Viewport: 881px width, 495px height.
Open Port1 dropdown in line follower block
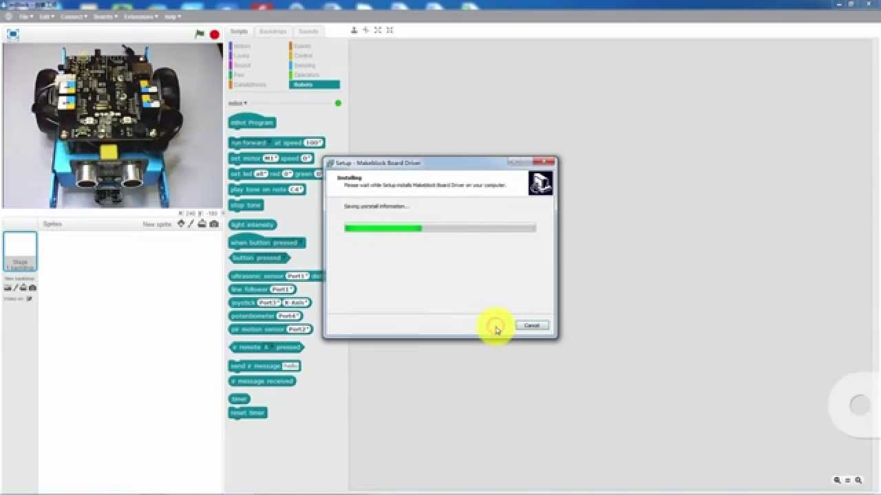282,289
